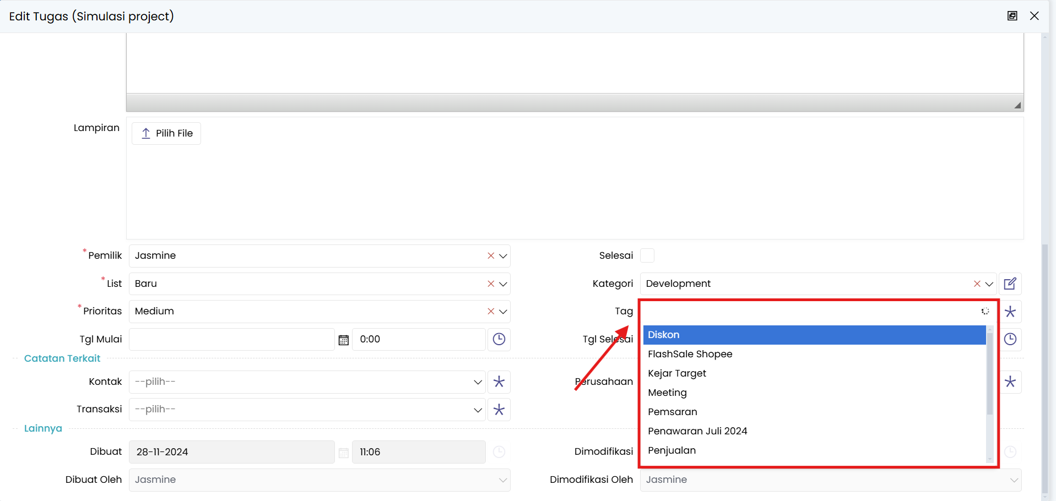Tick the Selesai checkbox
The image size is (1056, 501).
click(x=647, y=255)
